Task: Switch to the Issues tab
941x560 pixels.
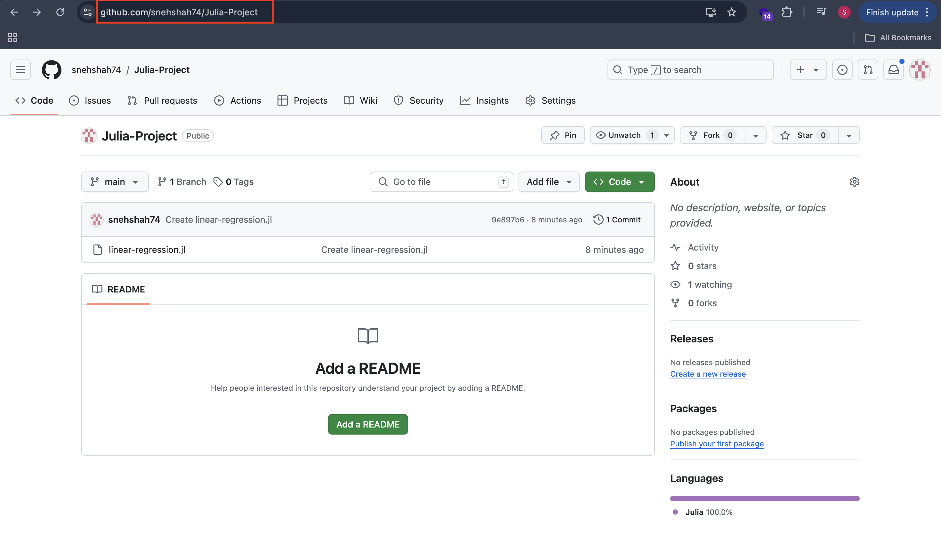Action: click(x=90, y=100)
